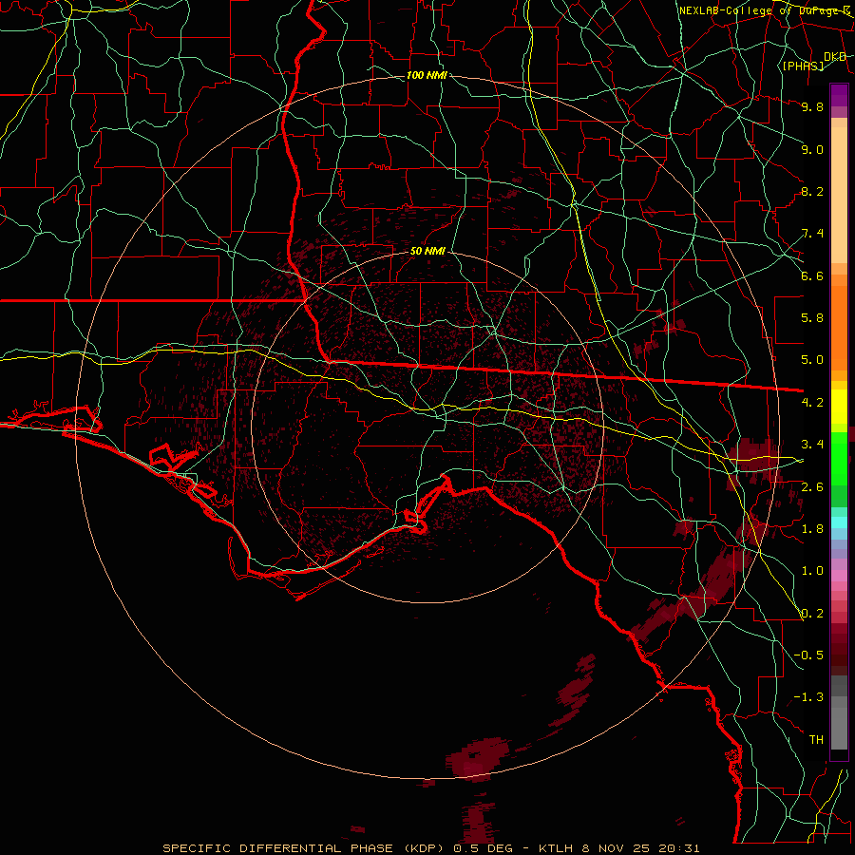Viewport: 855px width, 855px height.
Task: Click the DKD product code label
Action: pyautogui.click(x=835, y=57)
